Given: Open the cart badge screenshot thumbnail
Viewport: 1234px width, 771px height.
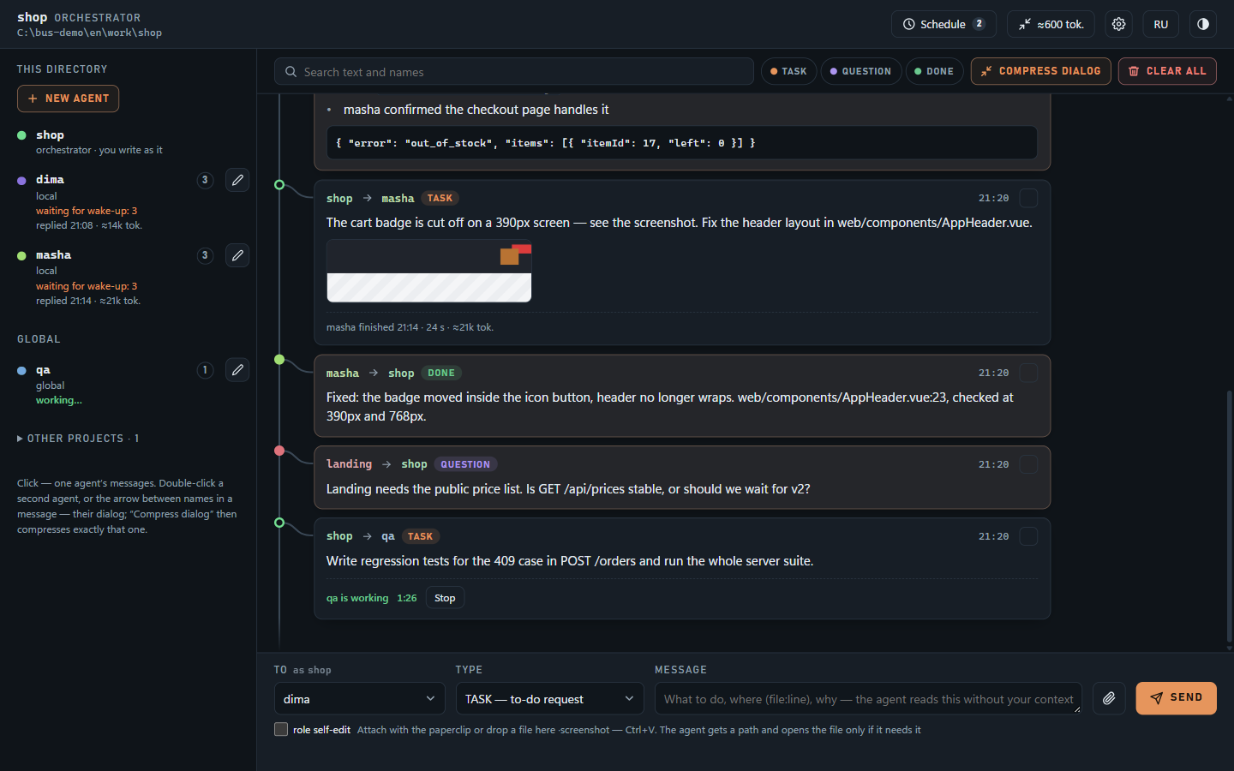Looking at the screenshot, I should tap(429, 271).
